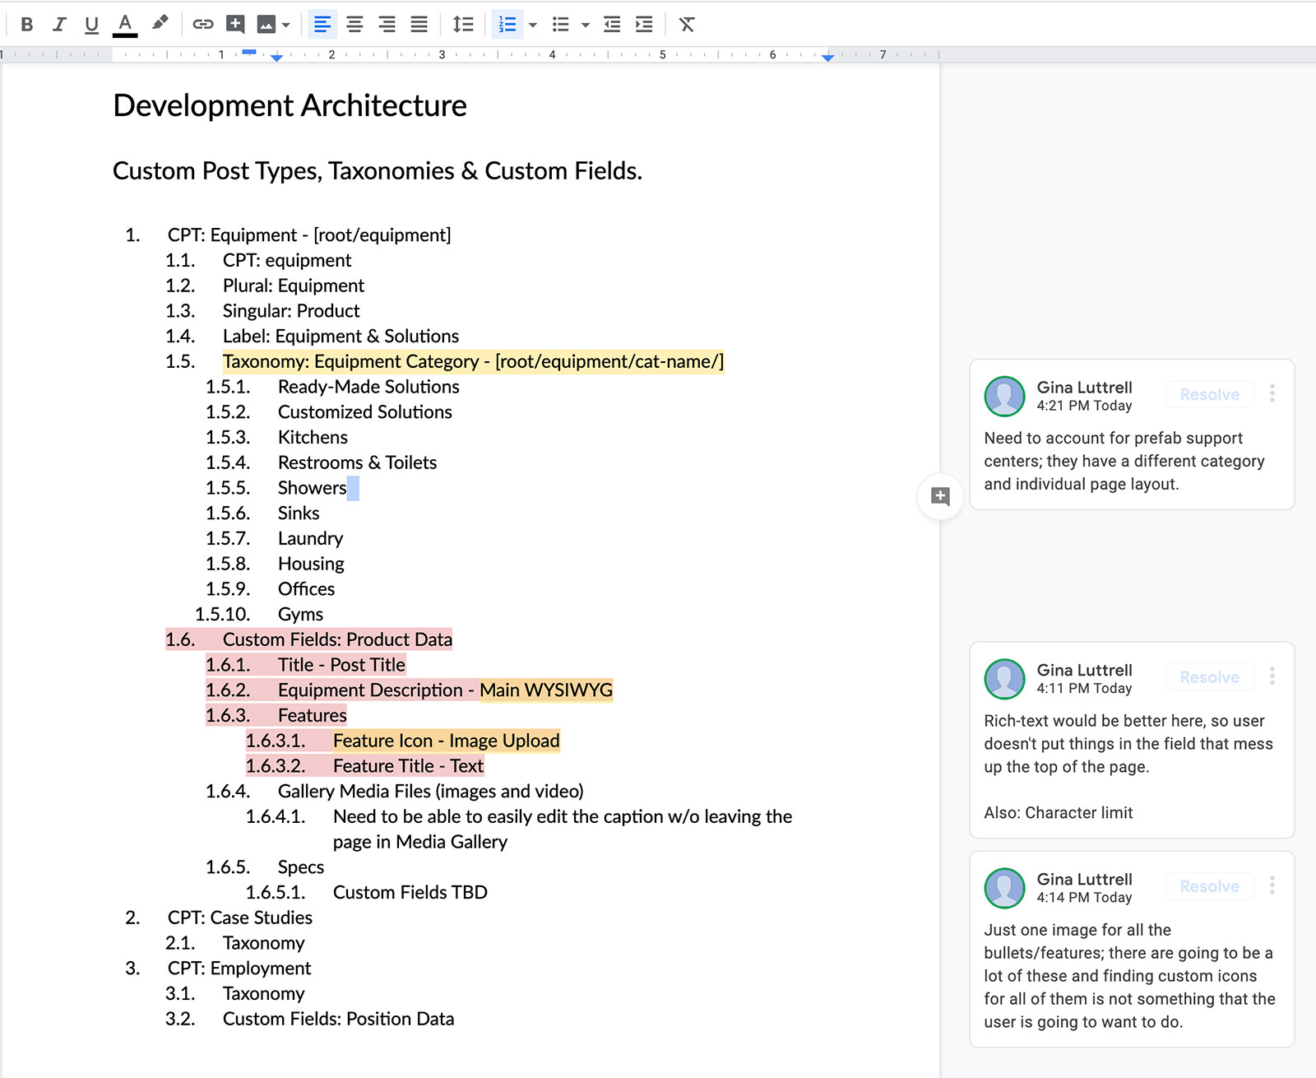The width and height of the screenshot is (1316, 1078).
Task: Click the Feature Icon - Image Upload line
Action: [x=446, y=741]
